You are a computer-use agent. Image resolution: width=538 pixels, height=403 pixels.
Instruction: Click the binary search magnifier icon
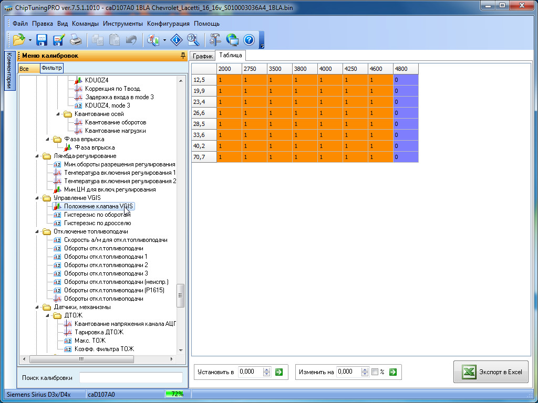tap(193, 40)
